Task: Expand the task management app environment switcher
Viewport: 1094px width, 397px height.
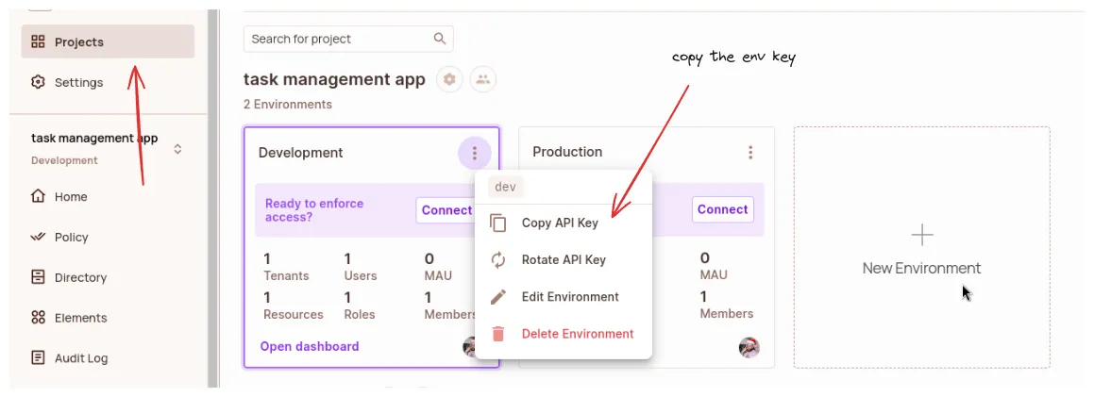Action: coord(177,149)
